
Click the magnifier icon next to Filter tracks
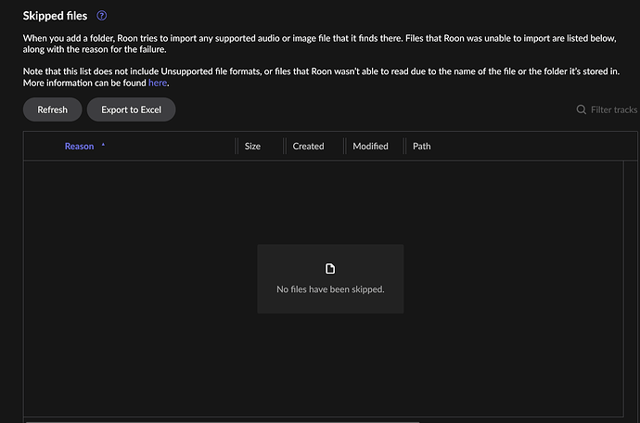[582, 109]
